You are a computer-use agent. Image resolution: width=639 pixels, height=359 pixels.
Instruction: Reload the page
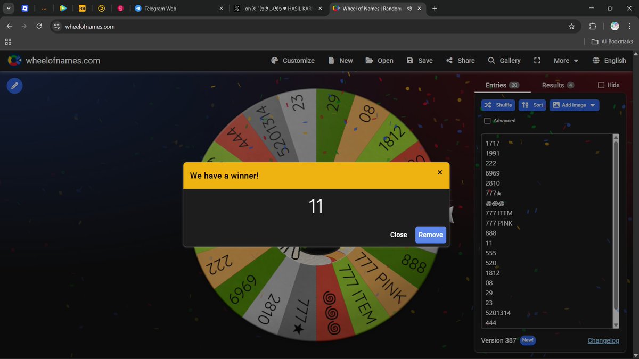tap(39, 27)
